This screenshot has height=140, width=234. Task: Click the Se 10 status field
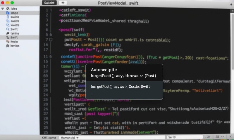185,137
